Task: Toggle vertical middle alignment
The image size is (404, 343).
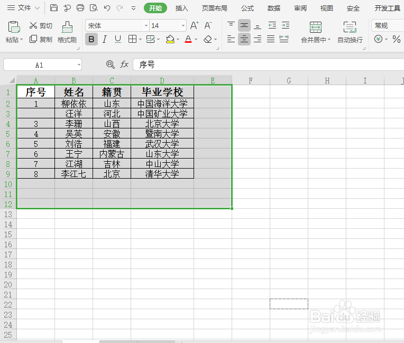Action: click(x=244, y=25)
